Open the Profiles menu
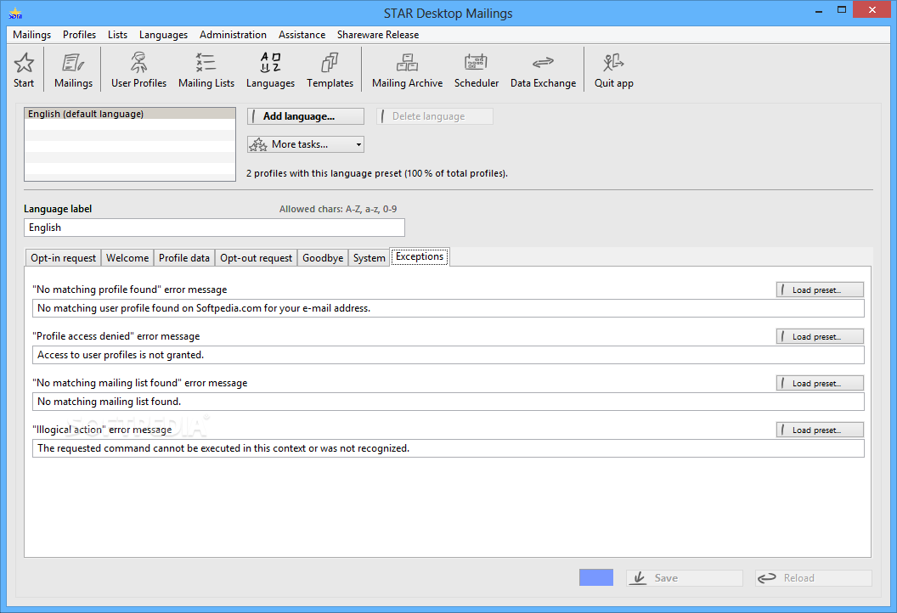This screenshot has width=897, height=613. click(80, 35)
